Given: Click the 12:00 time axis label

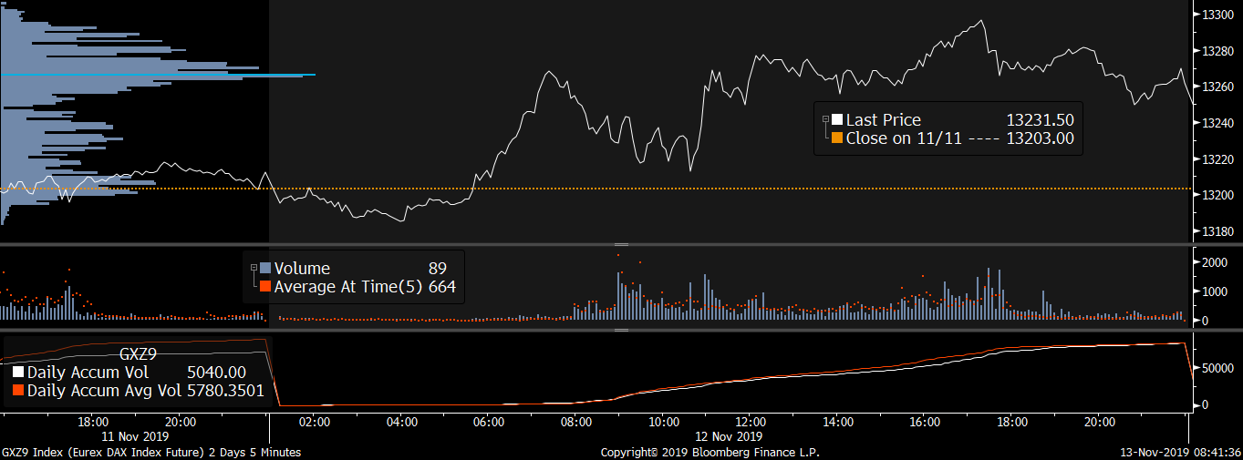Looking at the screenshot, I should tap(751, 422).
